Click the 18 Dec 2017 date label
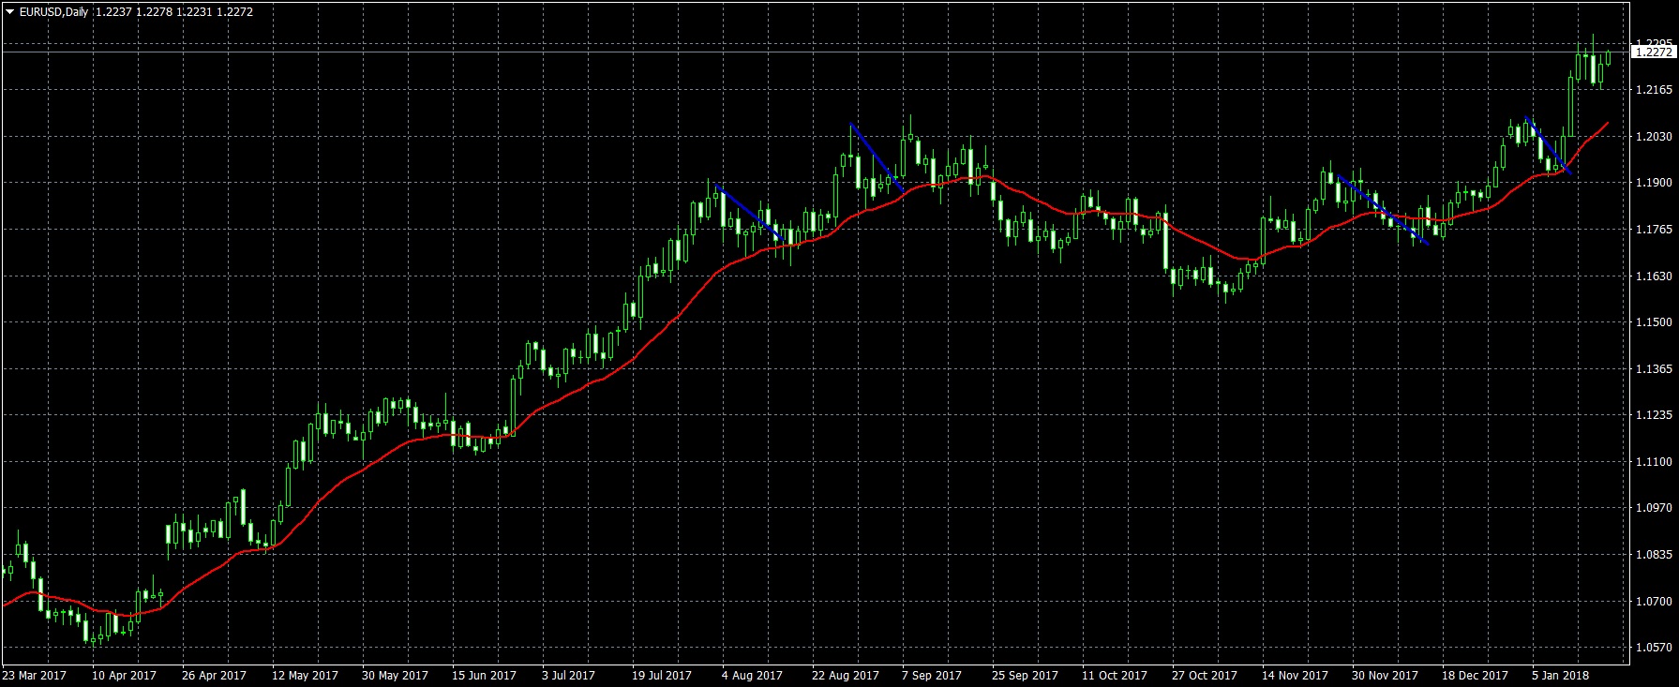Image resolution: width=1679 pixels, height=687 pixels. [x=1475, y=675]
